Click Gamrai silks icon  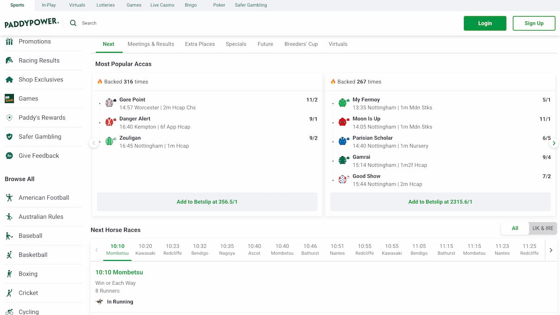(x=344, y=160)
